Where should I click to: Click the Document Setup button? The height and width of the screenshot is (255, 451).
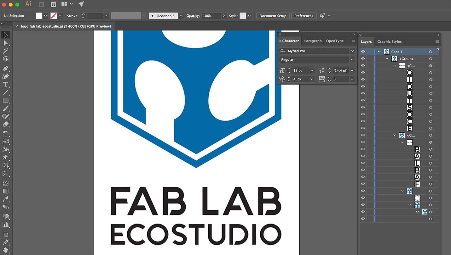pos(273,16)
